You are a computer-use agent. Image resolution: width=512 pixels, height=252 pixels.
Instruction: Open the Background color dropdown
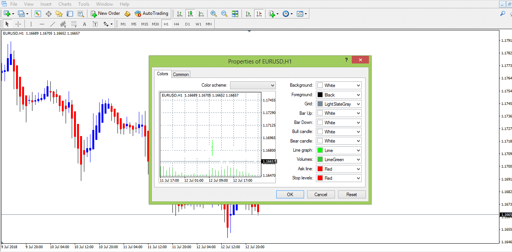click(x=339, y=86)
